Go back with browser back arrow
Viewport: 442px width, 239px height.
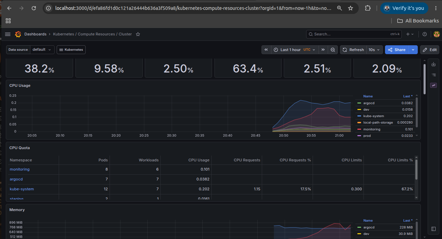pos(9,8)
